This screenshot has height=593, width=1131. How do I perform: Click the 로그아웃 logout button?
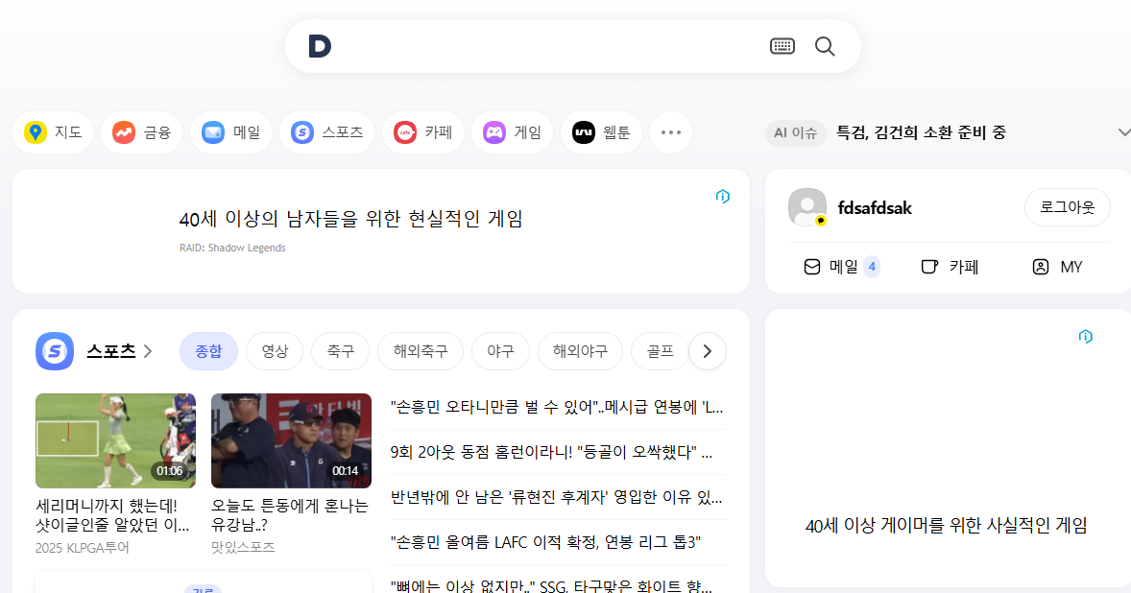point(1067,207)
